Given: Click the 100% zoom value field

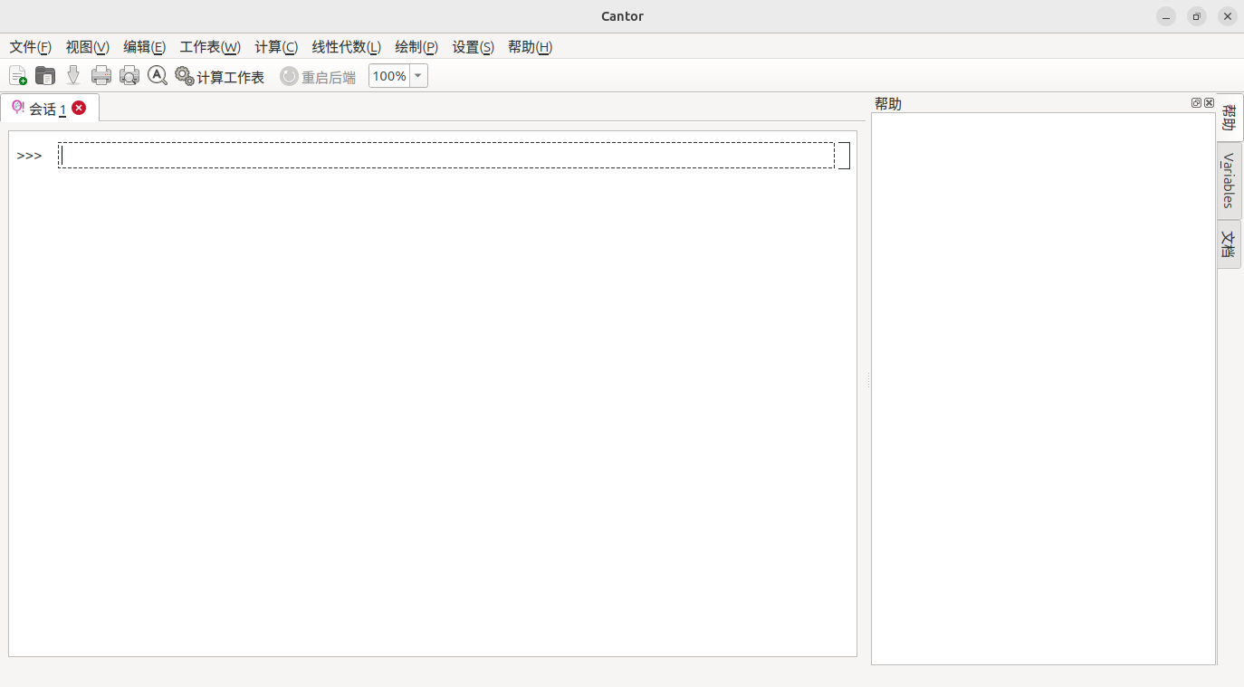Looking at the screenshot, I should [389, 76].
